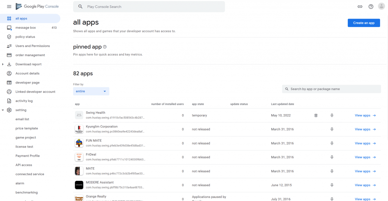Screen dimensions: 388x201
Task: Pin the MATE app
Action: pyautogui.click(x=332, y=171)
